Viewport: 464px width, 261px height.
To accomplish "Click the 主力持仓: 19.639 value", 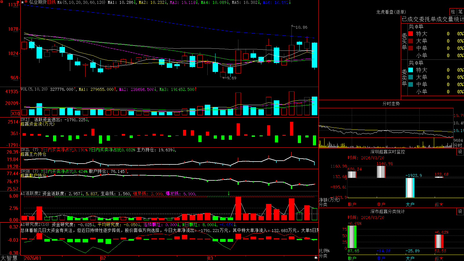I will [156, 150].
